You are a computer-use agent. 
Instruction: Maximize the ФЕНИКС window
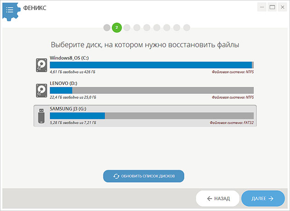272,7
